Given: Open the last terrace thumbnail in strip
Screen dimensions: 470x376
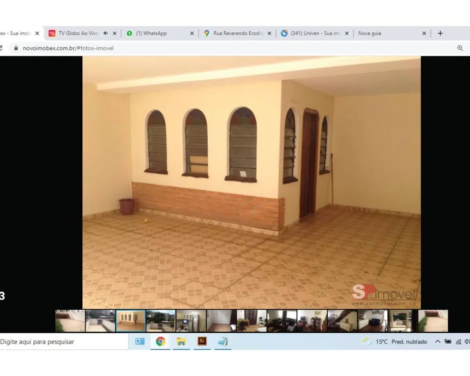Looking at the screenshot, I should pyautogui.click(x=433, y=321).
